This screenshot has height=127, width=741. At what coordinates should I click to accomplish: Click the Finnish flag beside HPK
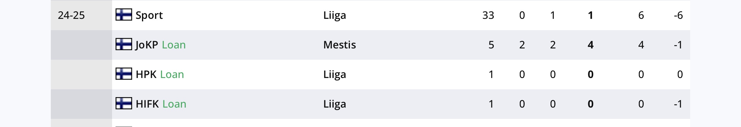(124, 74)
